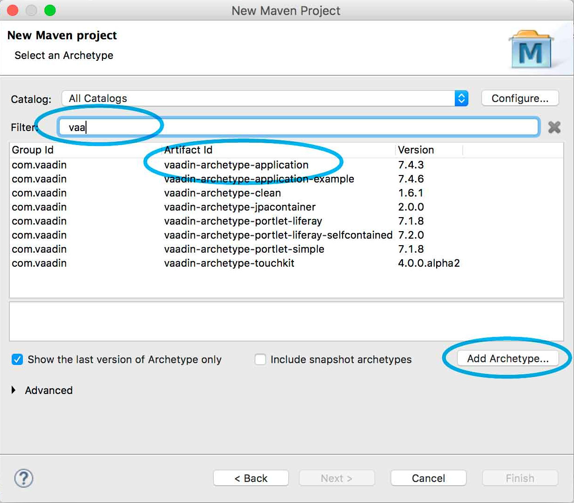Viewport: 574px width, 503px height.
Task: Click the Configure... button
Action: 520,98
